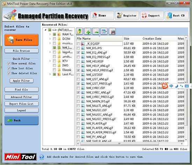The image size is (192, 165).
Task: Click the Lost Files folder icon
Action: (x=59, y=74)
